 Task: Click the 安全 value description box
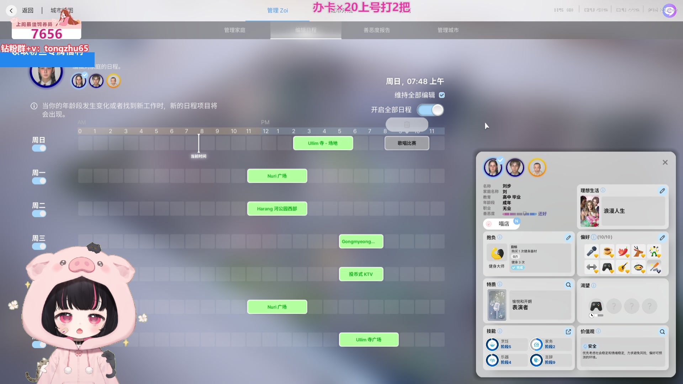coord(623,352)
